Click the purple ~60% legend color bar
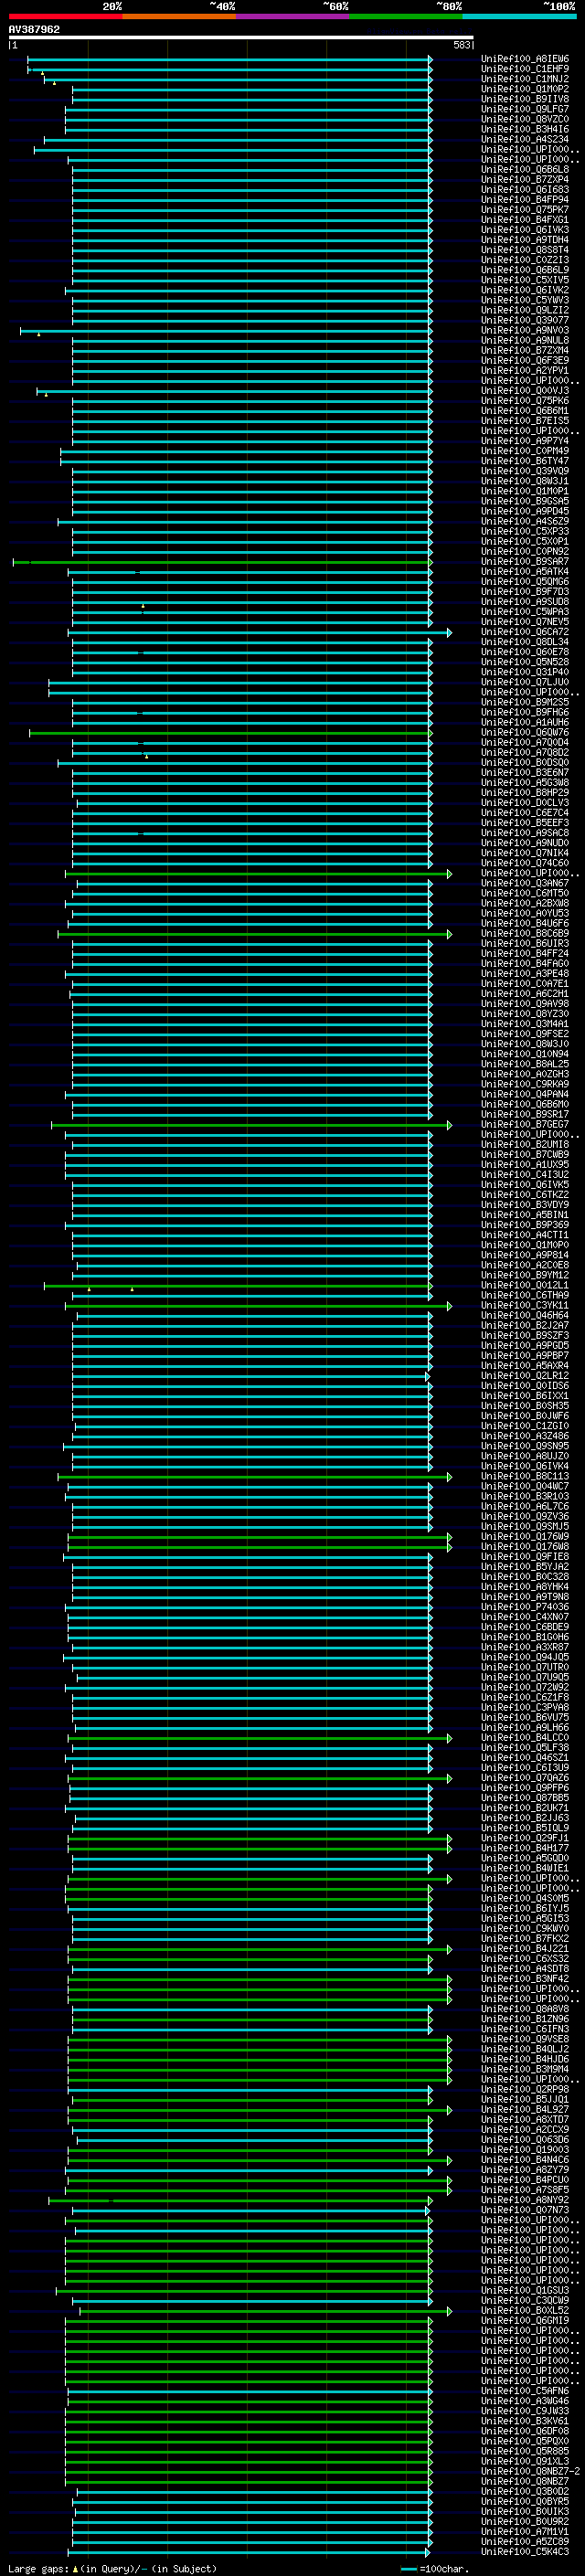 point(293,16)
